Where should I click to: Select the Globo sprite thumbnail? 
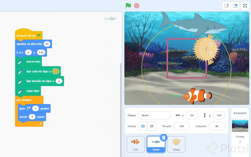click(176, 144)
